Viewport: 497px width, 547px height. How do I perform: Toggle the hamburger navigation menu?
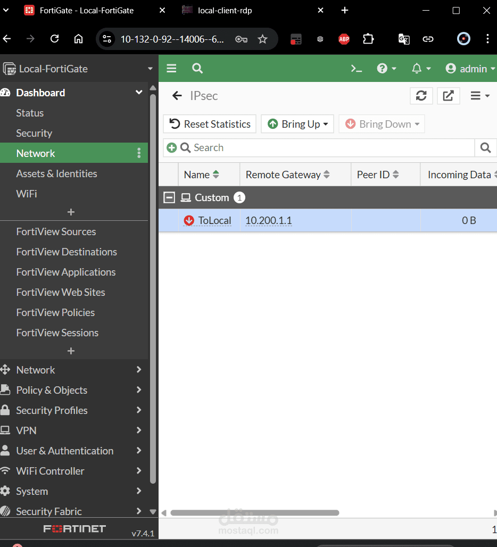point(171,68)
